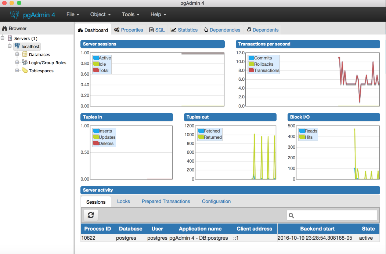Viewport: 386px width, 254px height.
Task: Click backend start cell '2016-10-19 23:28:54.308168-05'
Action: [x=318, y=238]
